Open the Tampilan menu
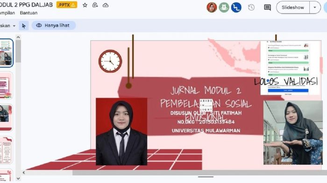This screenshot has height=183, width=327. [7, 13]
